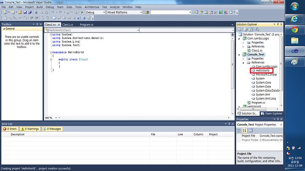
Task: Switch to Team Explorer tab
Action: pos(272,113)
